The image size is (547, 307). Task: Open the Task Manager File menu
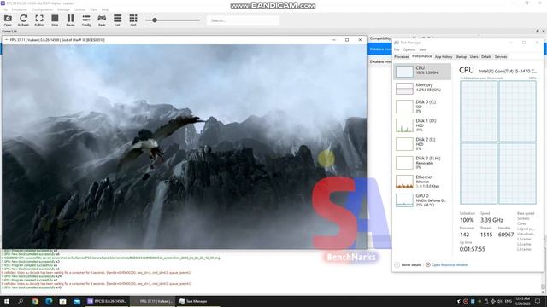click(397, 49)
